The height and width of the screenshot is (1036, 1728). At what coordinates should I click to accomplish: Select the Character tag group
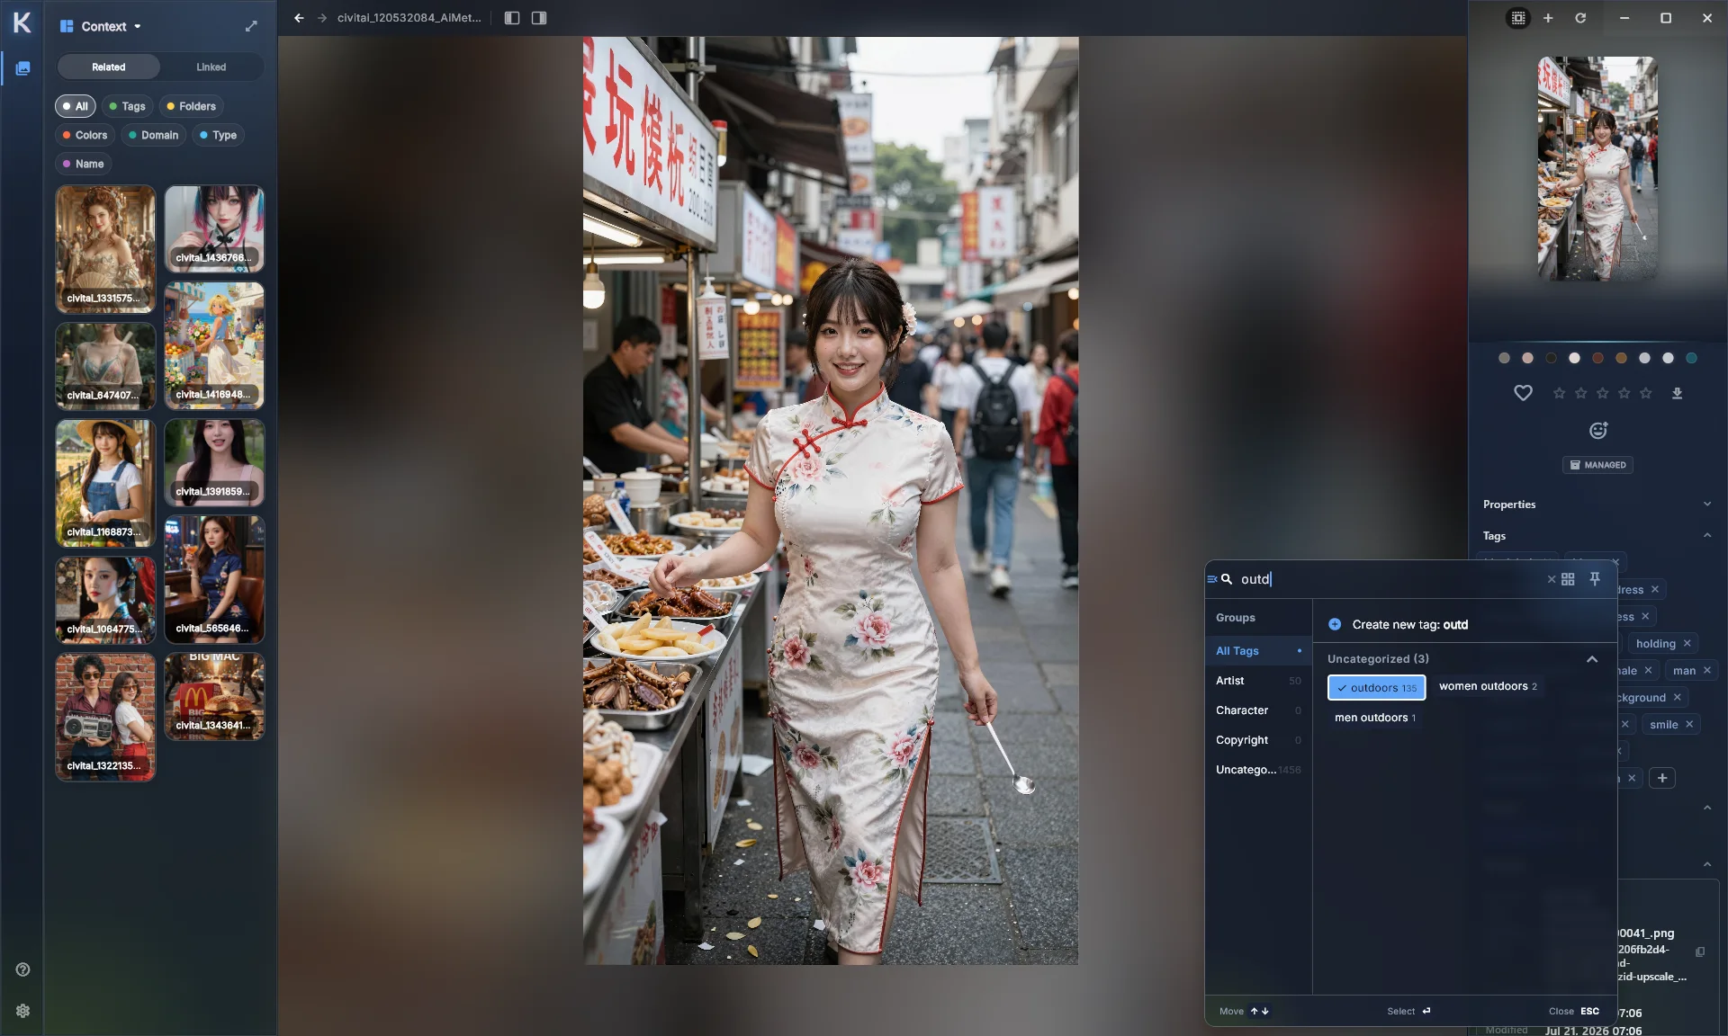coord(1258,710)
